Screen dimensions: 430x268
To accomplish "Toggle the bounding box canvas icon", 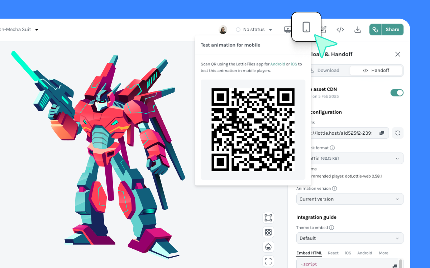I will (x=268, y=218).
